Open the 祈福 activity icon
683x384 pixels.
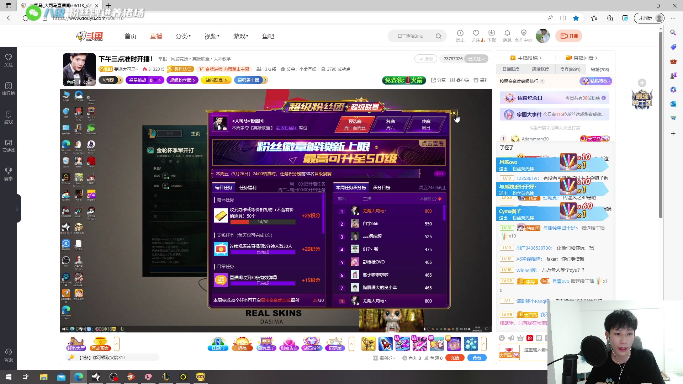(242, 343)
